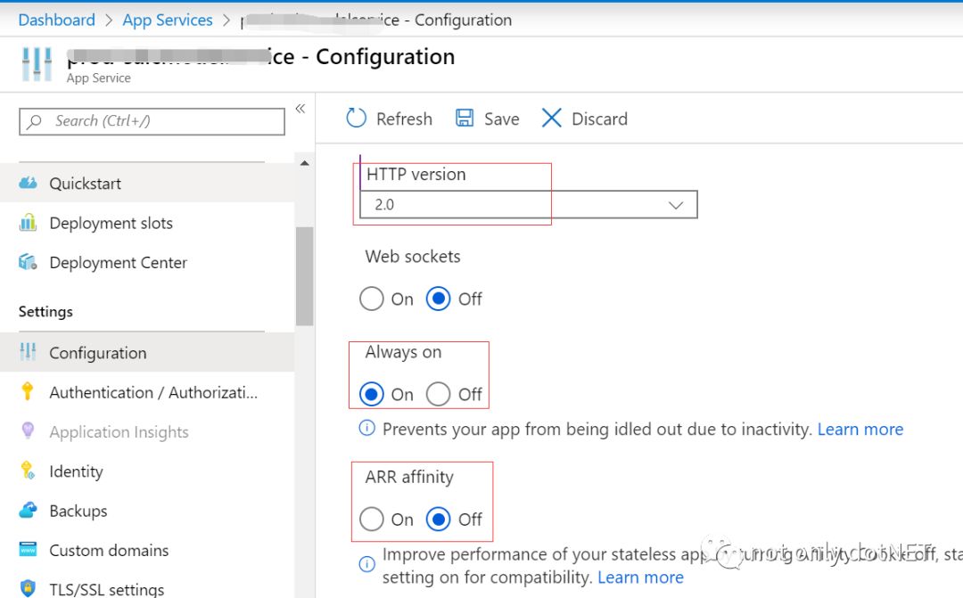Click the HTTP version label

coord(416,175)
